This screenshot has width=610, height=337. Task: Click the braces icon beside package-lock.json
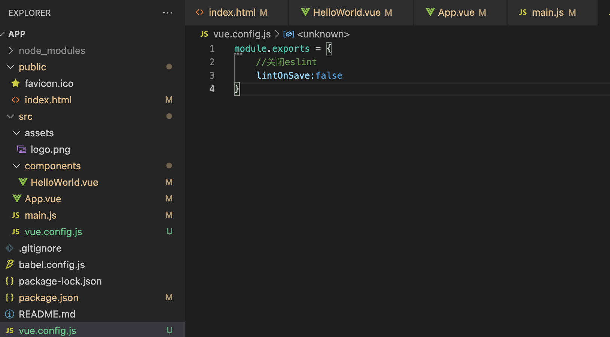10,281
